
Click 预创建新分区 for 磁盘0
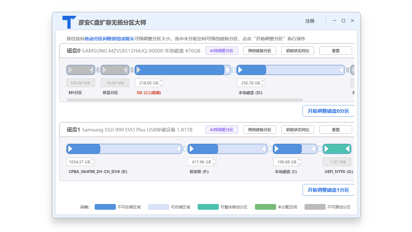260,51
